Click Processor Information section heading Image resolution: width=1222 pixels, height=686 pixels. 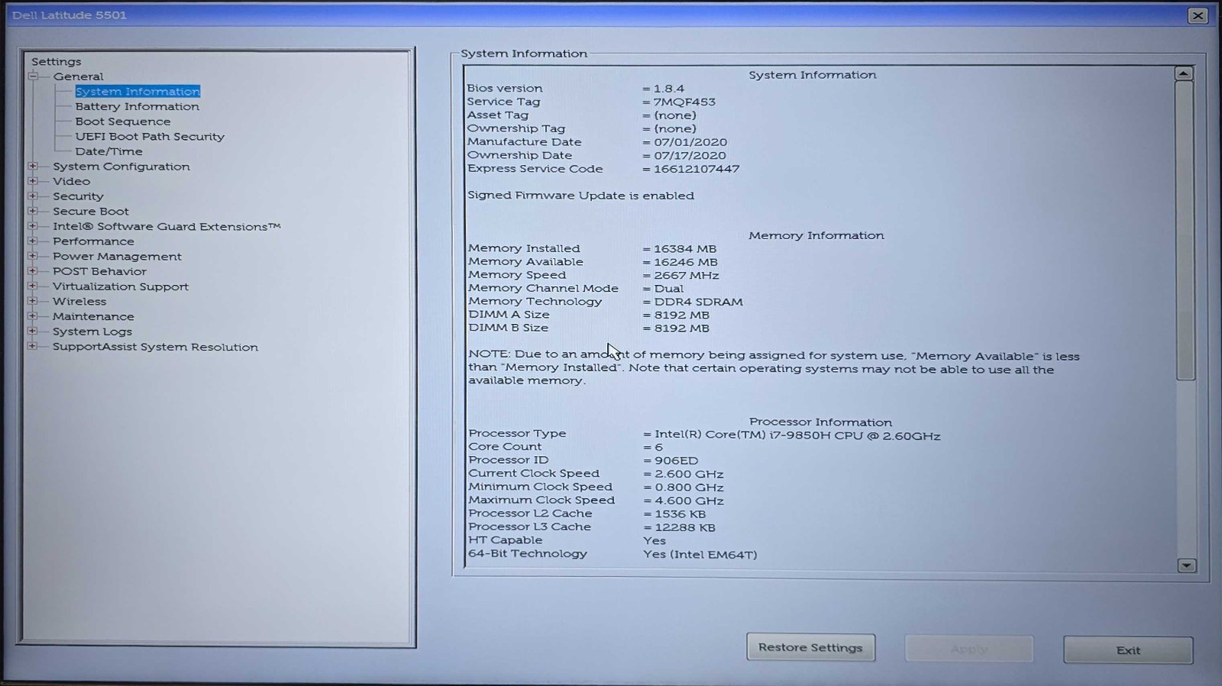[x=820, y=422]
